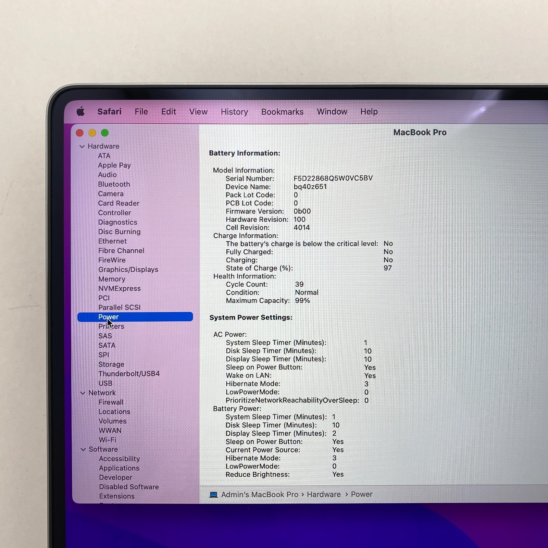Open the File menu
Viewport: 548px width, 548px height.
tap(141, 112)
